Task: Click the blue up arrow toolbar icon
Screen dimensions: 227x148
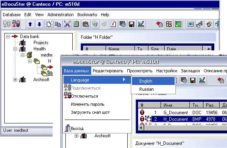Action: 30,24
